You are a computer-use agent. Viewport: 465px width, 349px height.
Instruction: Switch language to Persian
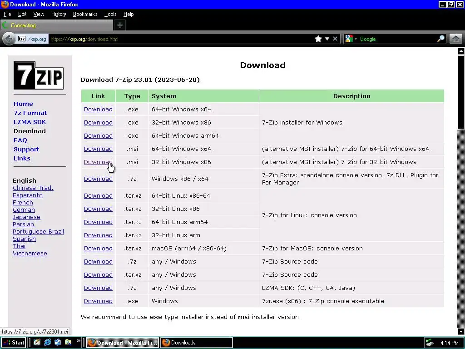tap(23, 224)
